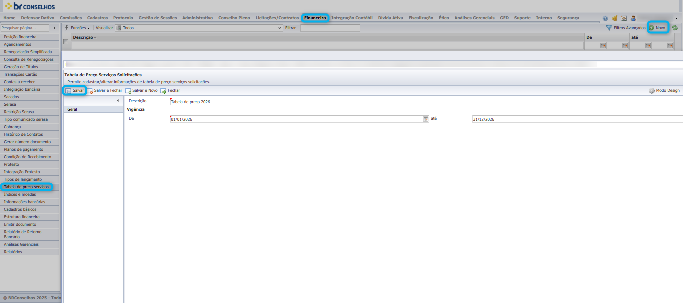Open the Financeiro menu tab

[315, 18]
